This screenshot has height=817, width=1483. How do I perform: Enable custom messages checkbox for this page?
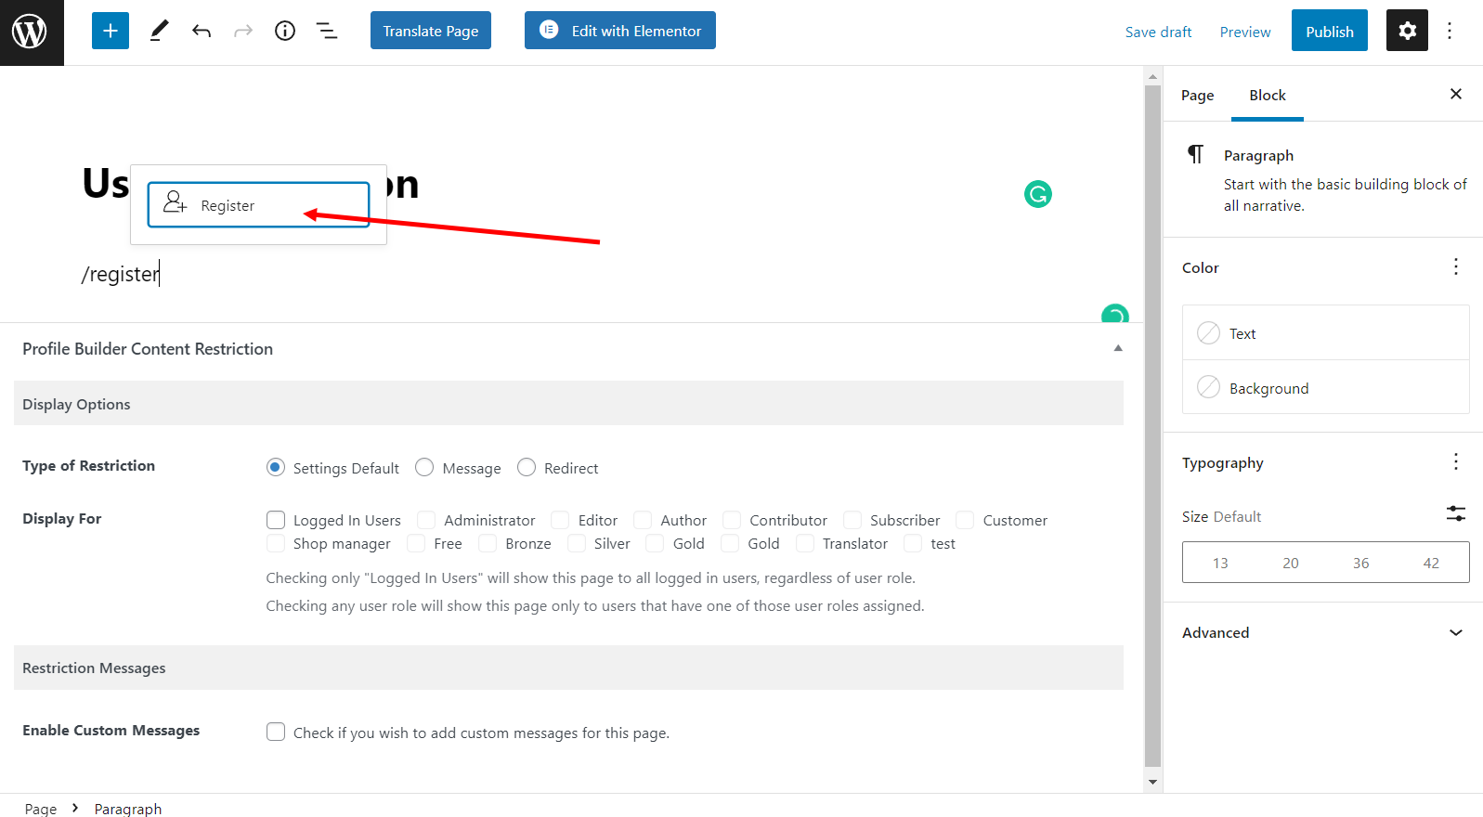pos(276,732)
